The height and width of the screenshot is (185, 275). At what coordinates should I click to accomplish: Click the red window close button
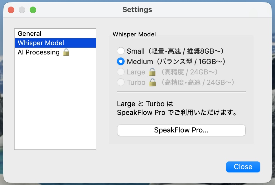(x=11, y=10)
